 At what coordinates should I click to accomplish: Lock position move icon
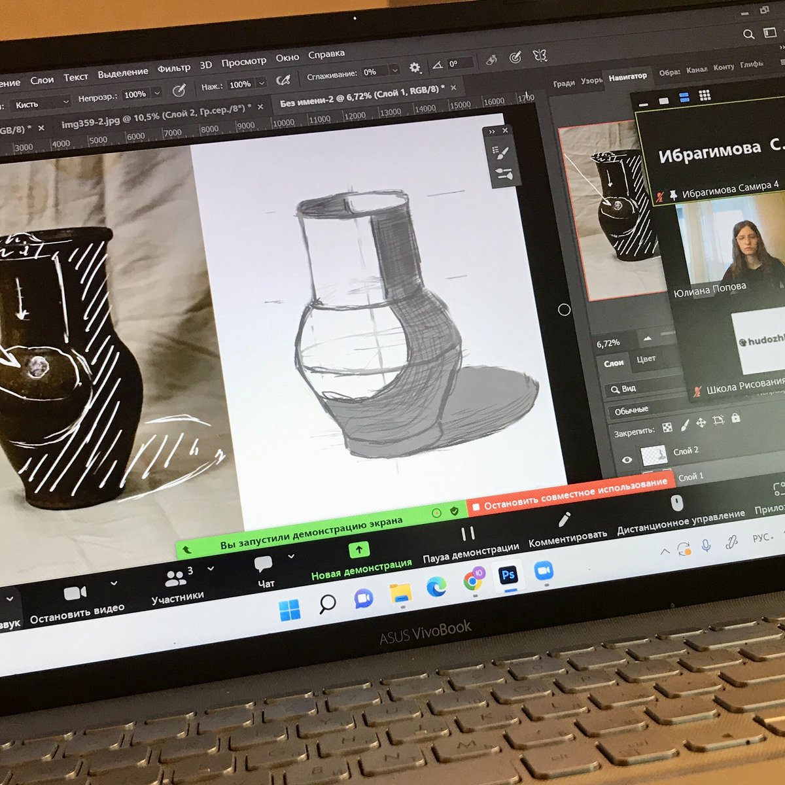(701, 423)
